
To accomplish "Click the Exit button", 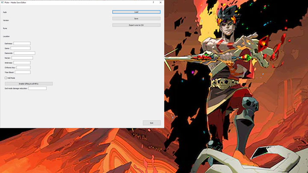I will [x=151, y=123].
